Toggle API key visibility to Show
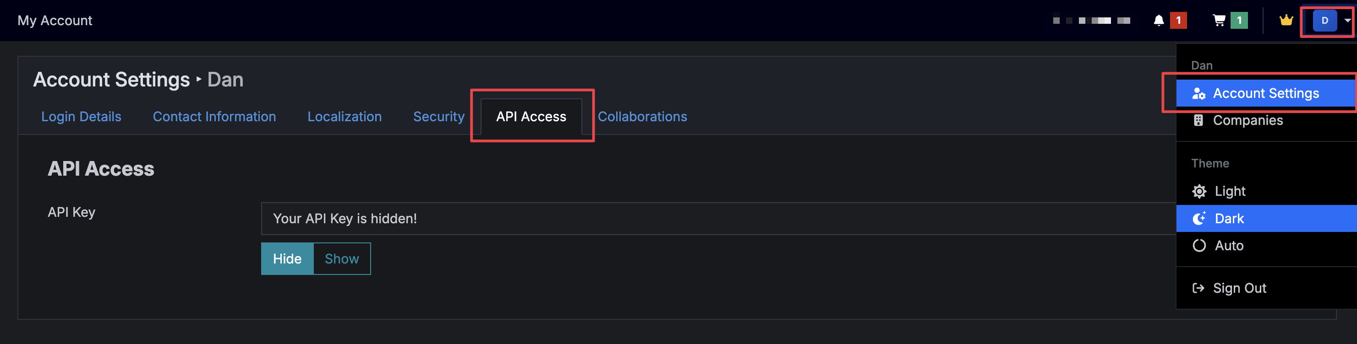The image size is (1357, 344). [342, 259]
